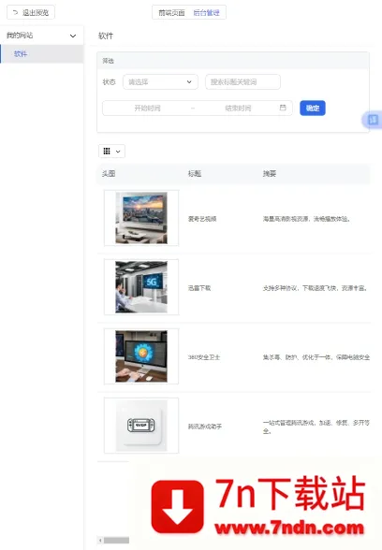This screenshot has width=382, height=550.
Task: Open the game console thumbnail
Action: 141,425
